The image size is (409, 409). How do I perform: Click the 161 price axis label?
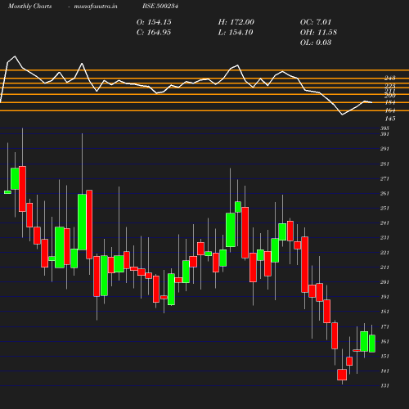click(384, 341)
